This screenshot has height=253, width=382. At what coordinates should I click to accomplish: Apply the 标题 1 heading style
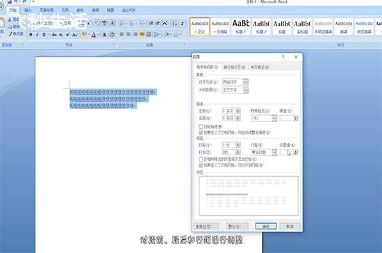240,27
